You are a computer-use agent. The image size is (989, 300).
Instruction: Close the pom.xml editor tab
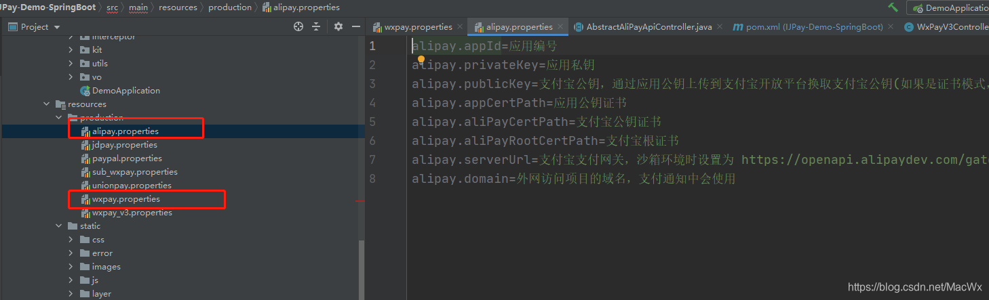point(891,27)
